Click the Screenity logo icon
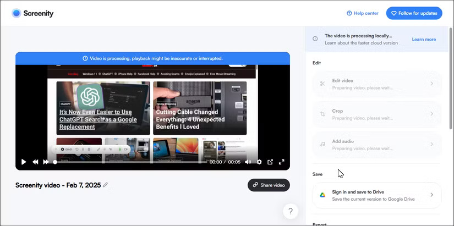Image resolution: width=454 pixels, height=226 pixels. (17, 13)
